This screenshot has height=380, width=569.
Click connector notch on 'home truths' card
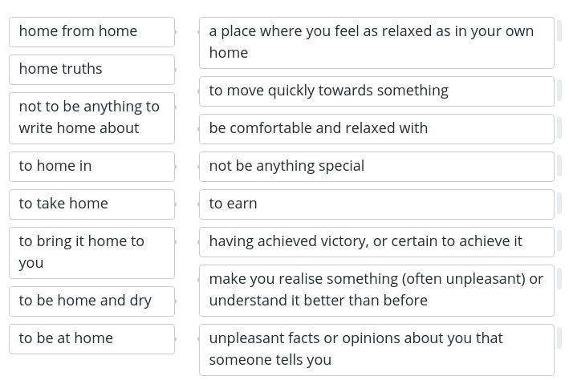tap(175, 70)
